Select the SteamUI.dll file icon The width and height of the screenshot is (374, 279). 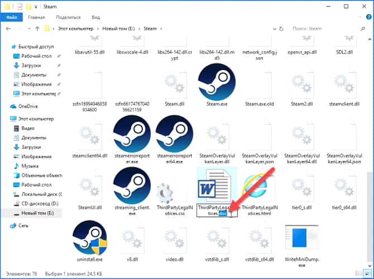[x=90, y=188]
